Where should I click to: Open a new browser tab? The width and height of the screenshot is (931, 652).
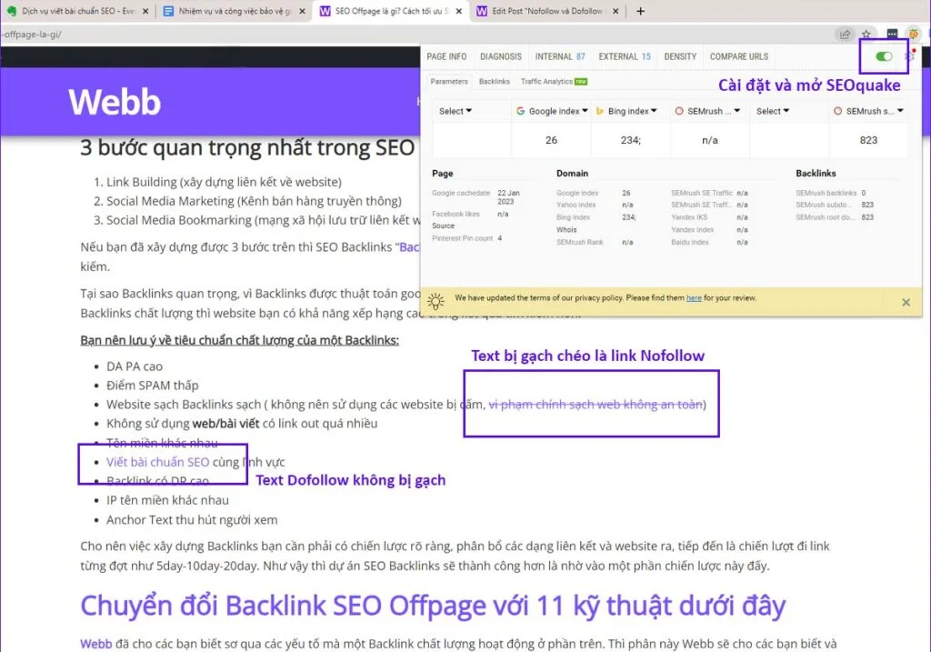640,11
